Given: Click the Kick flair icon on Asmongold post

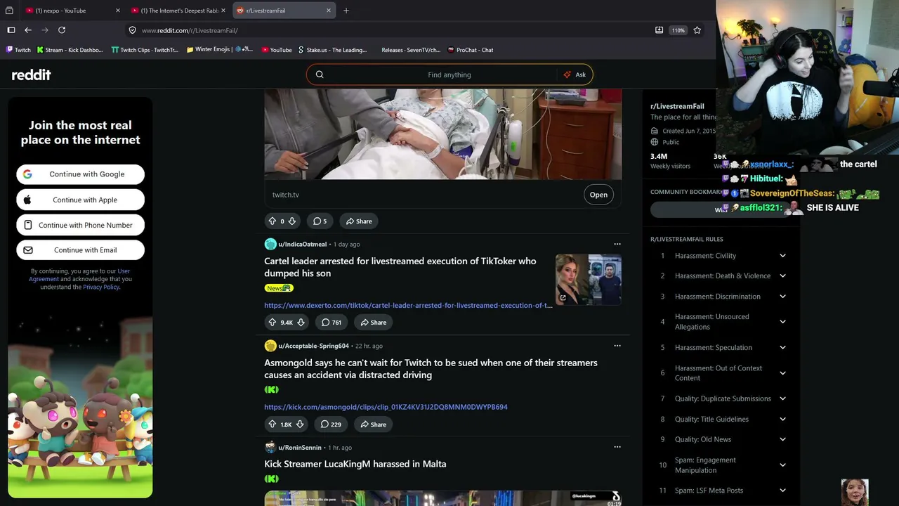Looking at the screenshot, I should point(272,389).
